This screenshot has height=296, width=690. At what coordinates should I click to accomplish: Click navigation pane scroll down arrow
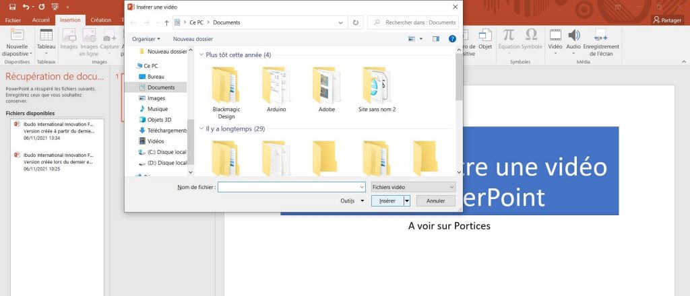(x=190, y=173)
